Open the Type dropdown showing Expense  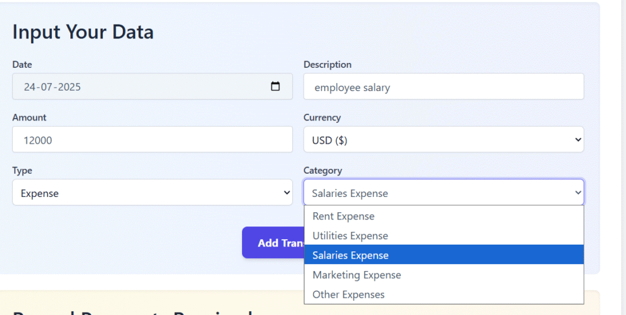(152, 193)
